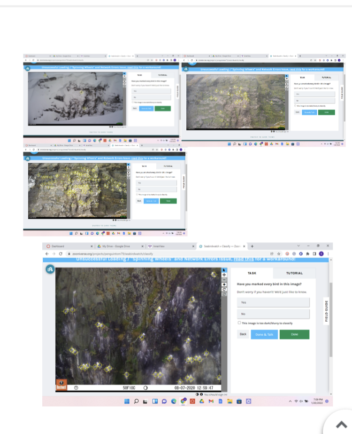Click the Wi-Fi tray icon in large screenshot
The width and height of the screenshot is (352, 434).
pyautogui.click(x=296, y=401)
